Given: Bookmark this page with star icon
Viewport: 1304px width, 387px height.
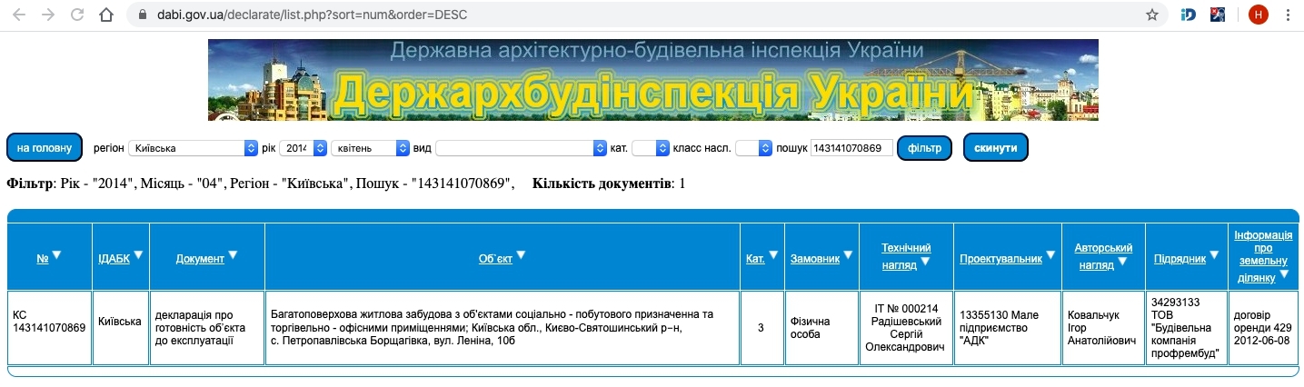Looking at the screenshot, I should (1151, 15).
